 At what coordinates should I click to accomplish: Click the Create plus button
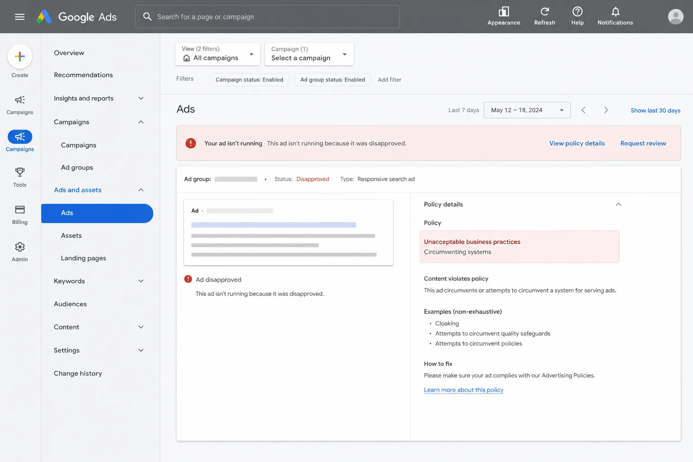point(20,56)
